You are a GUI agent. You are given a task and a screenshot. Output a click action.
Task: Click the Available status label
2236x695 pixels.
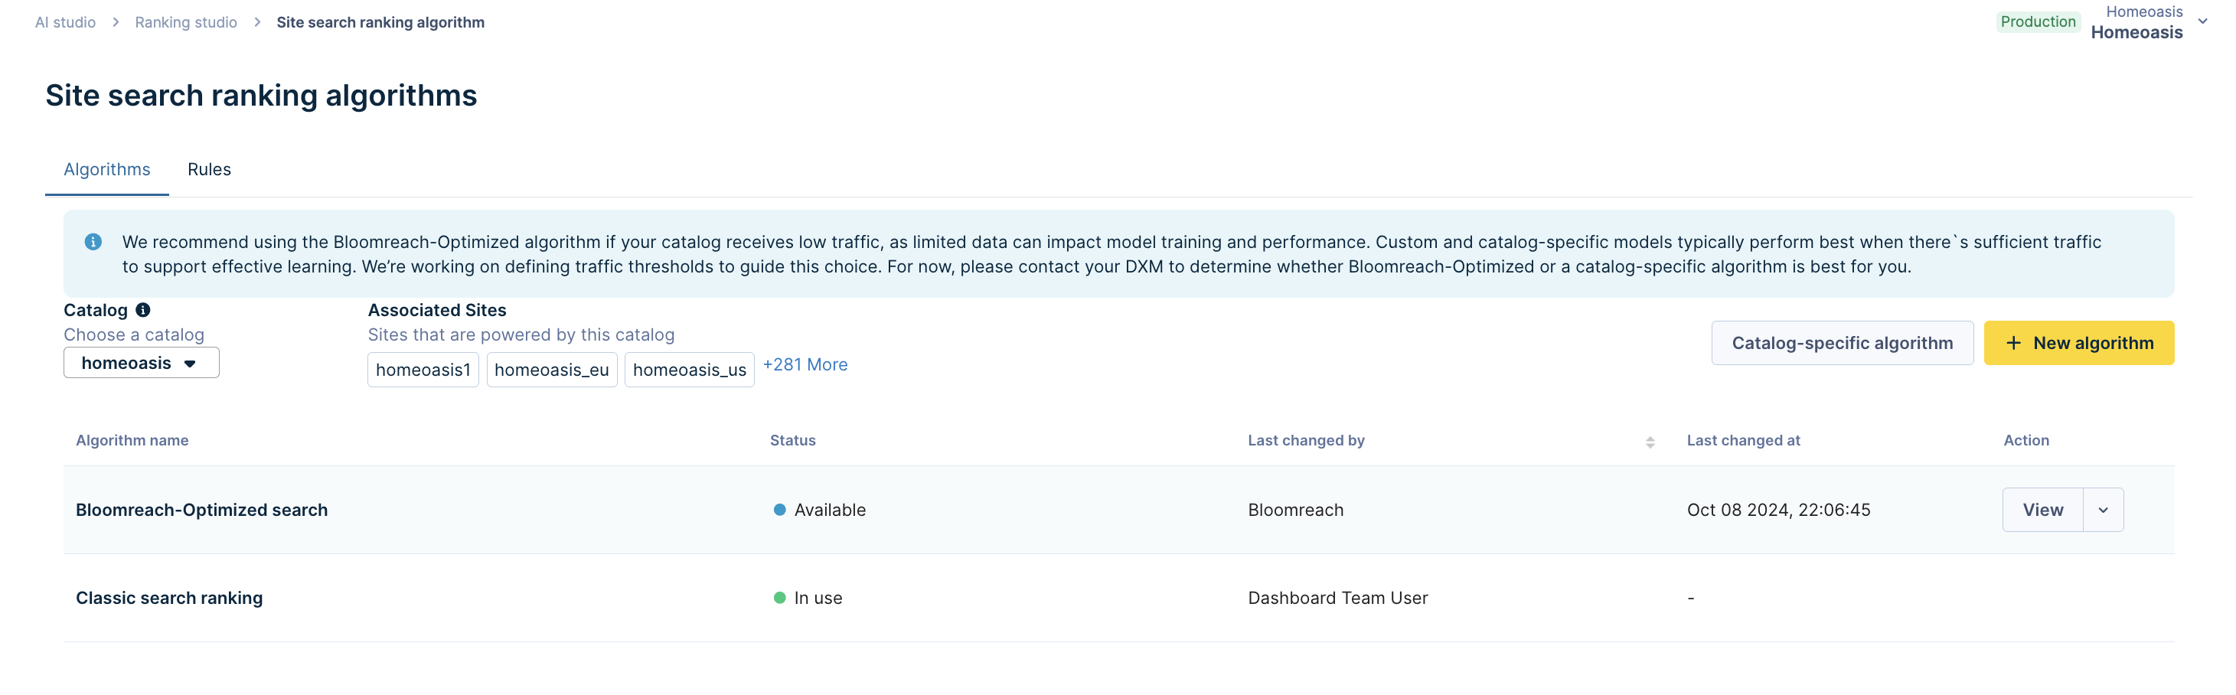click(830, 511)
